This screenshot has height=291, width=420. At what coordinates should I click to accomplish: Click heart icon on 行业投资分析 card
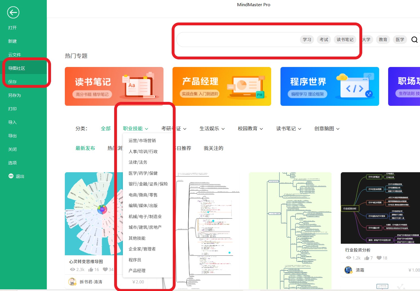379,258
